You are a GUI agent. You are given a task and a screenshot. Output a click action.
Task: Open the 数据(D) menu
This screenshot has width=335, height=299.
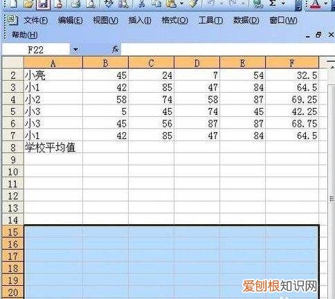[246, 21]
